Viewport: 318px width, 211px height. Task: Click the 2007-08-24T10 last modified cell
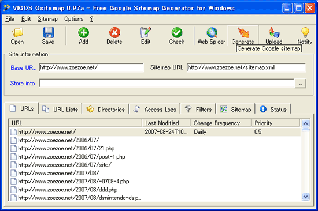point(167,132)
